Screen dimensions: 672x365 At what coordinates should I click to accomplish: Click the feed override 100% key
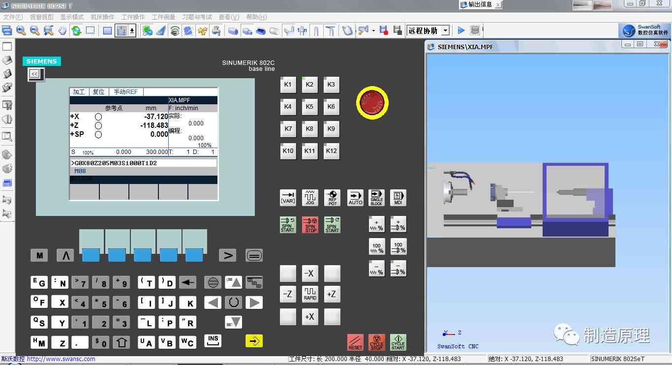(377, 246)
